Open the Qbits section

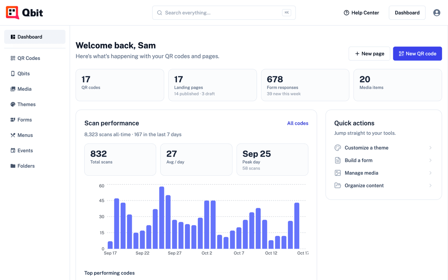[x=35, y=74]
